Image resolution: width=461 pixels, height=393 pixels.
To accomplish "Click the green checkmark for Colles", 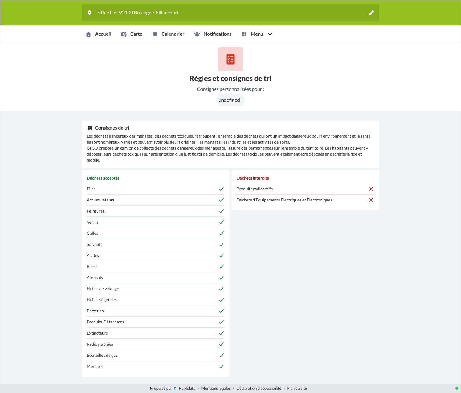I will tap(221, 233).
